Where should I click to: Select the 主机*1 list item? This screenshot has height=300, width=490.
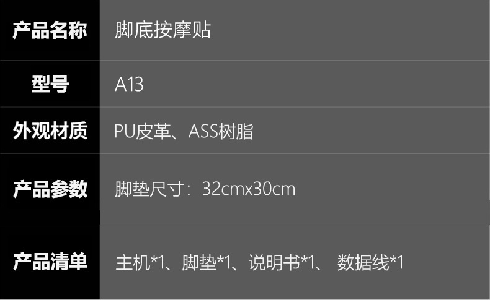point(140,262)
